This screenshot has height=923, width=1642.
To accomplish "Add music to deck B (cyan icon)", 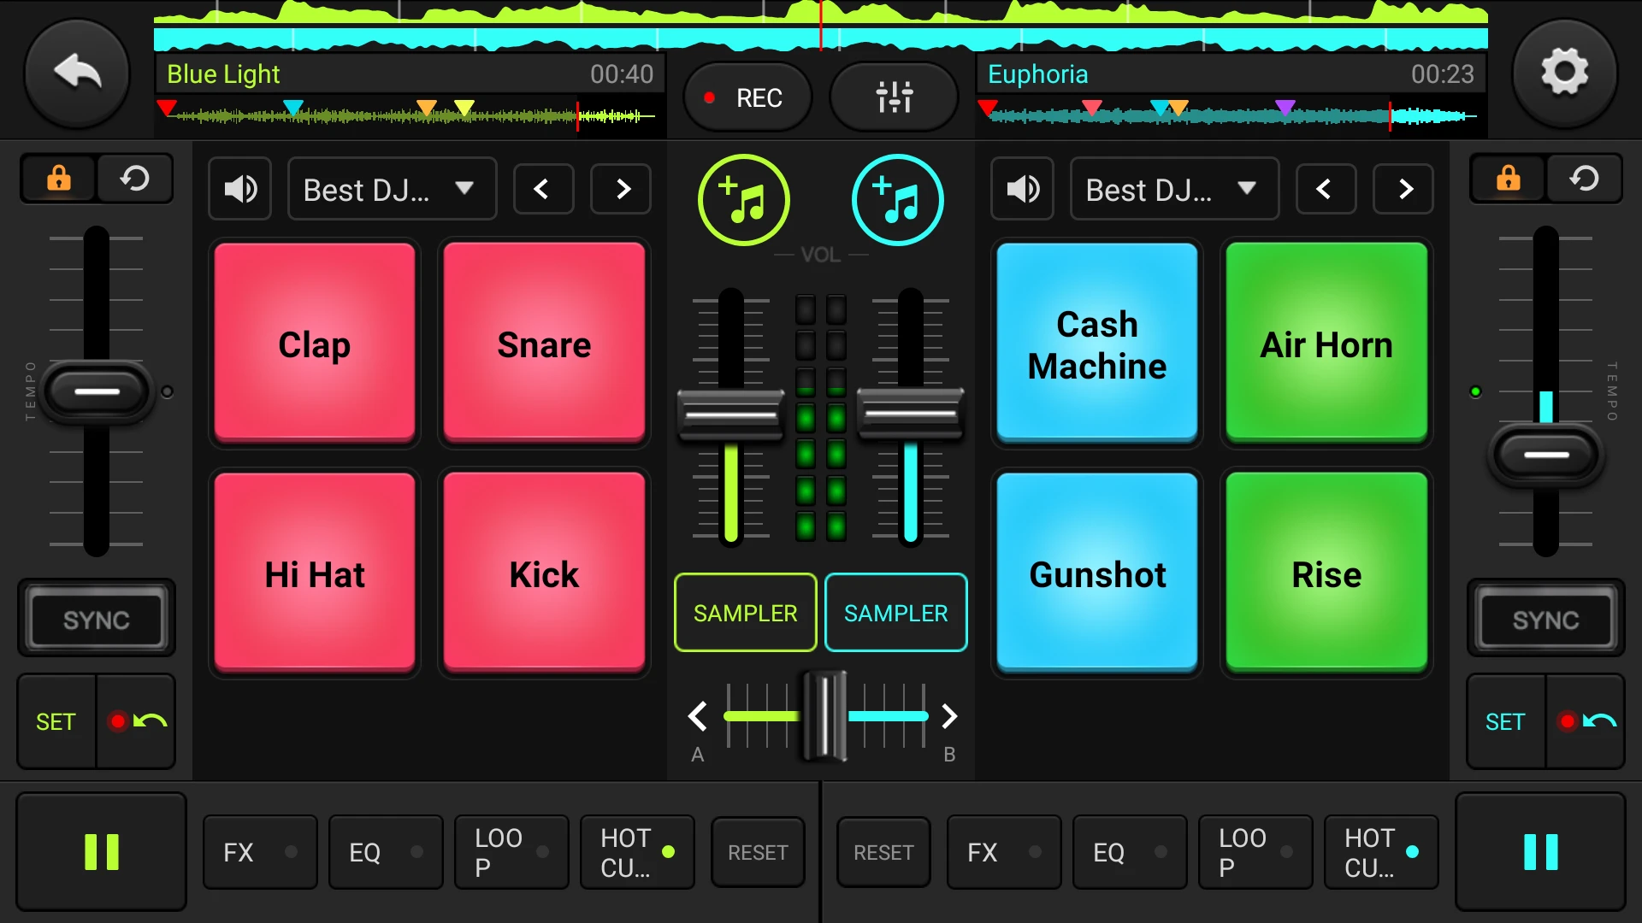I will 897,200.
